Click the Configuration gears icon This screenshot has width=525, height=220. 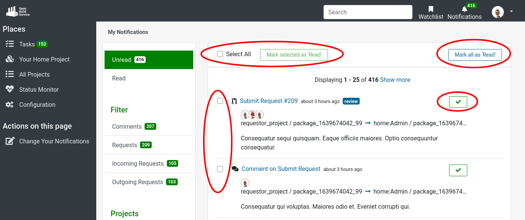point(10,105)
